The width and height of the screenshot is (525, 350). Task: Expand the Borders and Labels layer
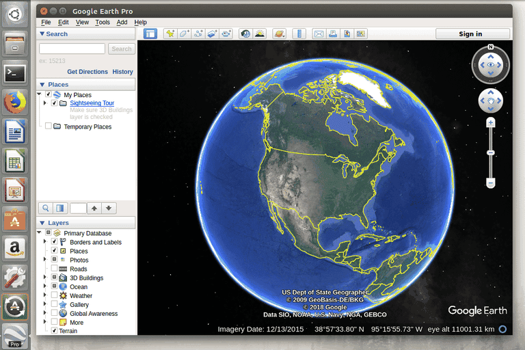(x=45, y=242)
